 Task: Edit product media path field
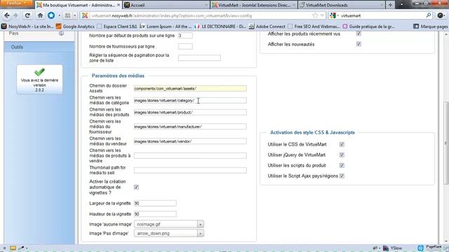[x=190, y=112]
